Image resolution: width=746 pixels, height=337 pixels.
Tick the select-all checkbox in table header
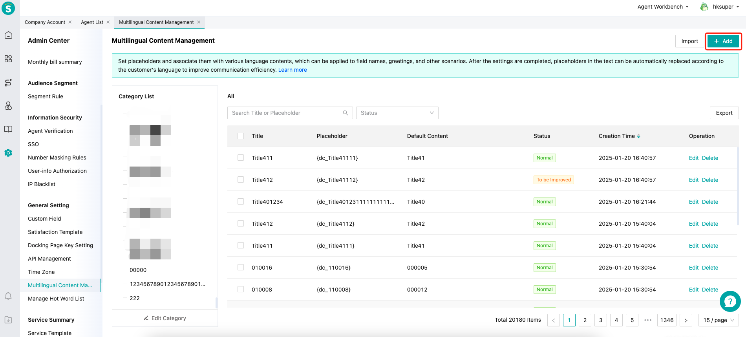coord(241,136)
